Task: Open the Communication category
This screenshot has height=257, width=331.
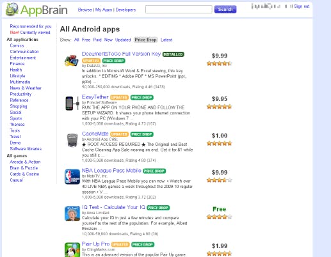Action: pos(24,52)
